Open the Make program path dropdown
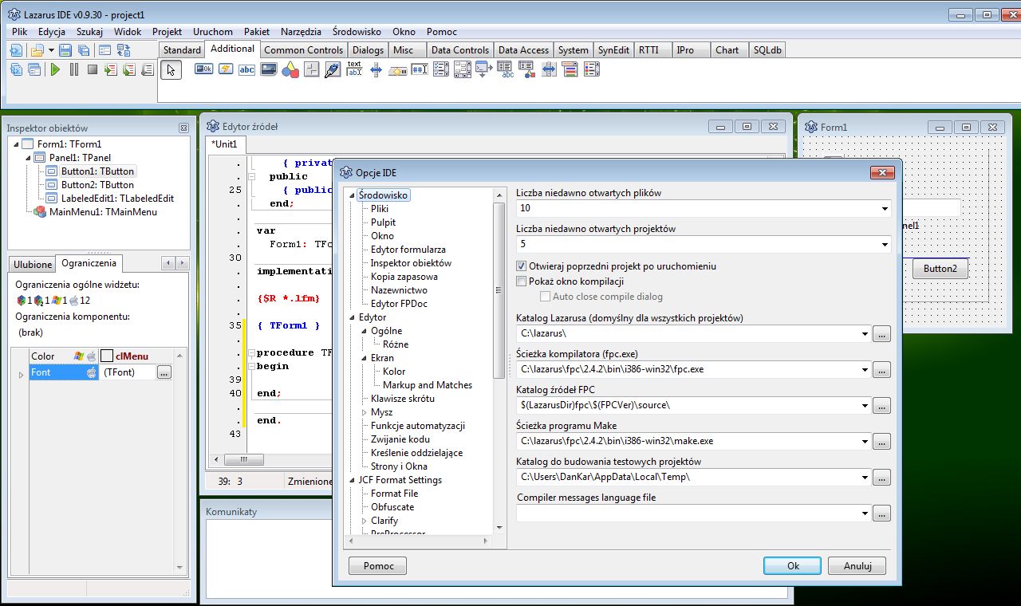This screenshot has height=606, width=1021. 864,442
